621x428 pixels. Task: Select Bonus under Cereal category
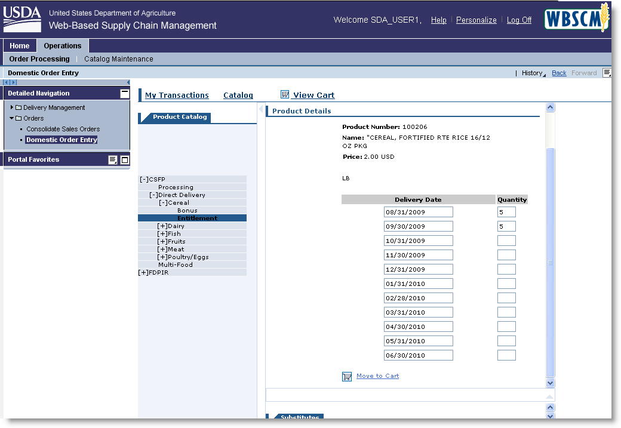click(187, 211)
